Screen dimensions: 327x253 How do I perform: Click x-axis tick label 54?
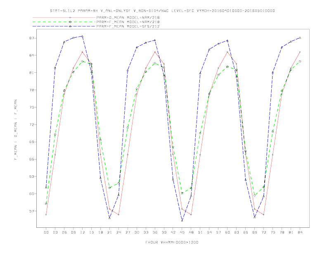tap(209, 232)
